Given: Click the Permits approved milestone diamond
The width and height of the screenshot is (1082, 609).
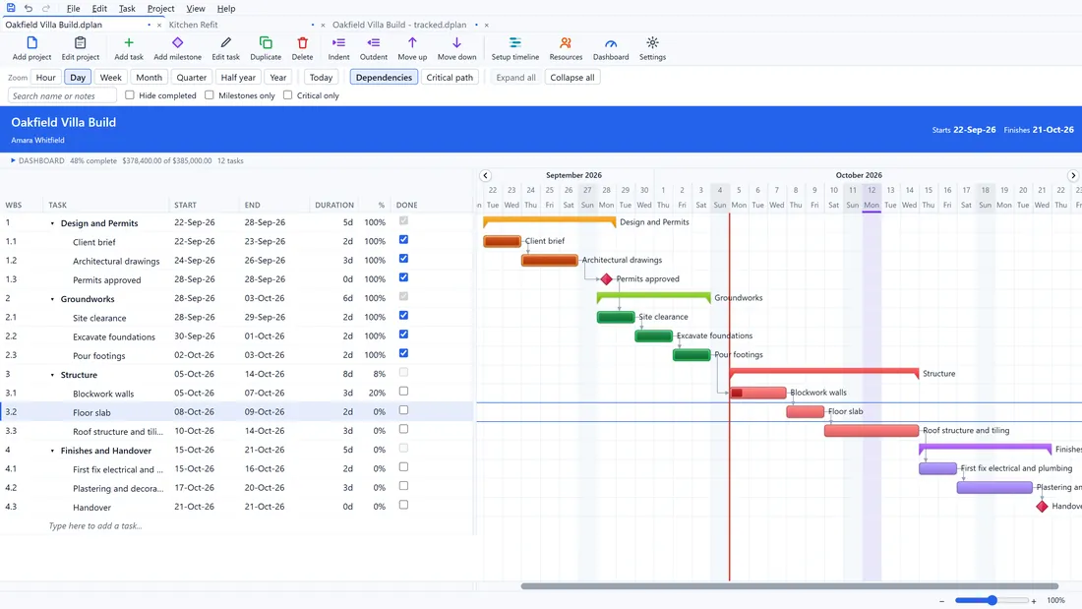Looking at the screenshot, I should pyautogui.click(x=607, y=279).
